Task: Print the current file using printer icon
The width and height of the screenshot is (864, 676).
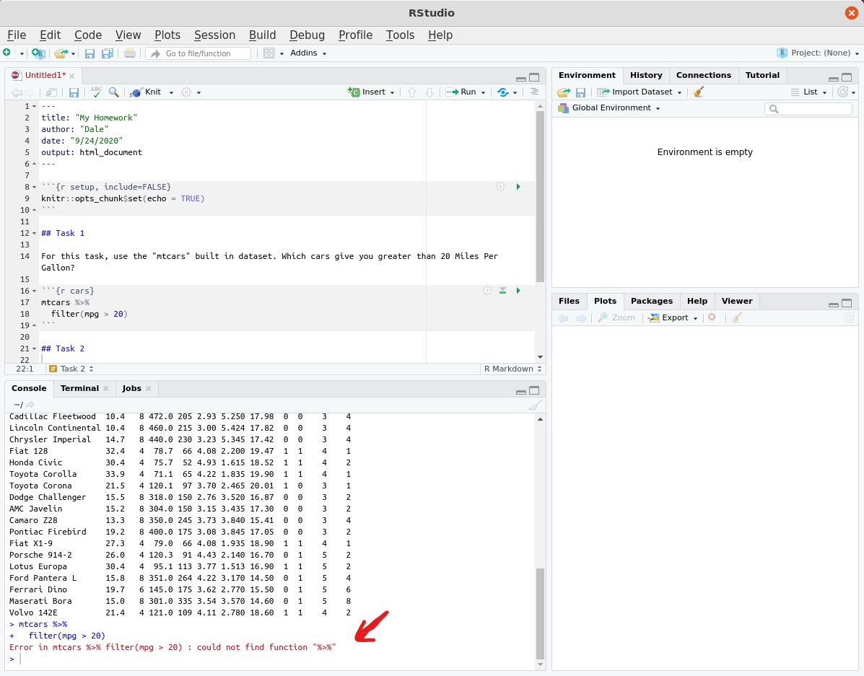Action: [129, 53]
